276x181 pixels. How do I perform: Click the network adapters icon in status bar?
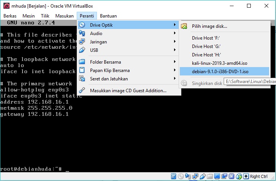tap(195, 176)
